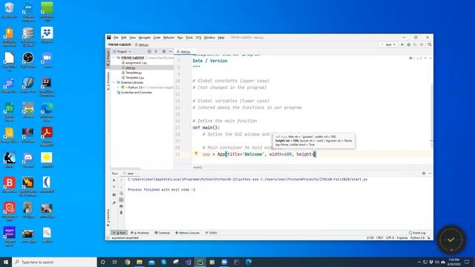Viewport: 475px width, 267px height.
Task: Open Microsoft Edge from the taskbar
Action: click(x=249, y=262)
